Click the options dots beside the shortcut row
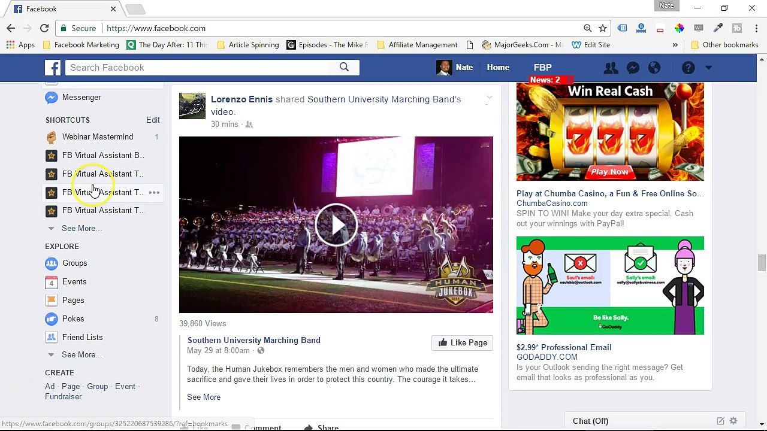Screen dimensions: 767x431 154,192
